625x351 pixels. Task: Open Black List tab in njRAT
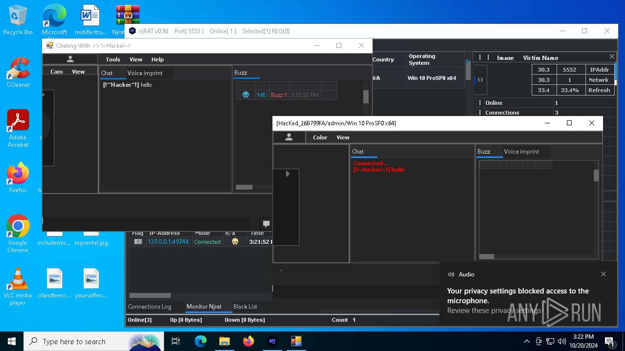tap(245, 307)
